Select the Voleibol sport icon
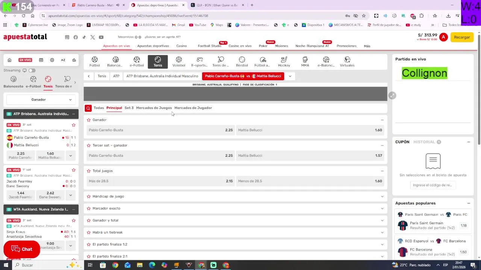This screenshot has width=481, height=270. click(179, 62)
